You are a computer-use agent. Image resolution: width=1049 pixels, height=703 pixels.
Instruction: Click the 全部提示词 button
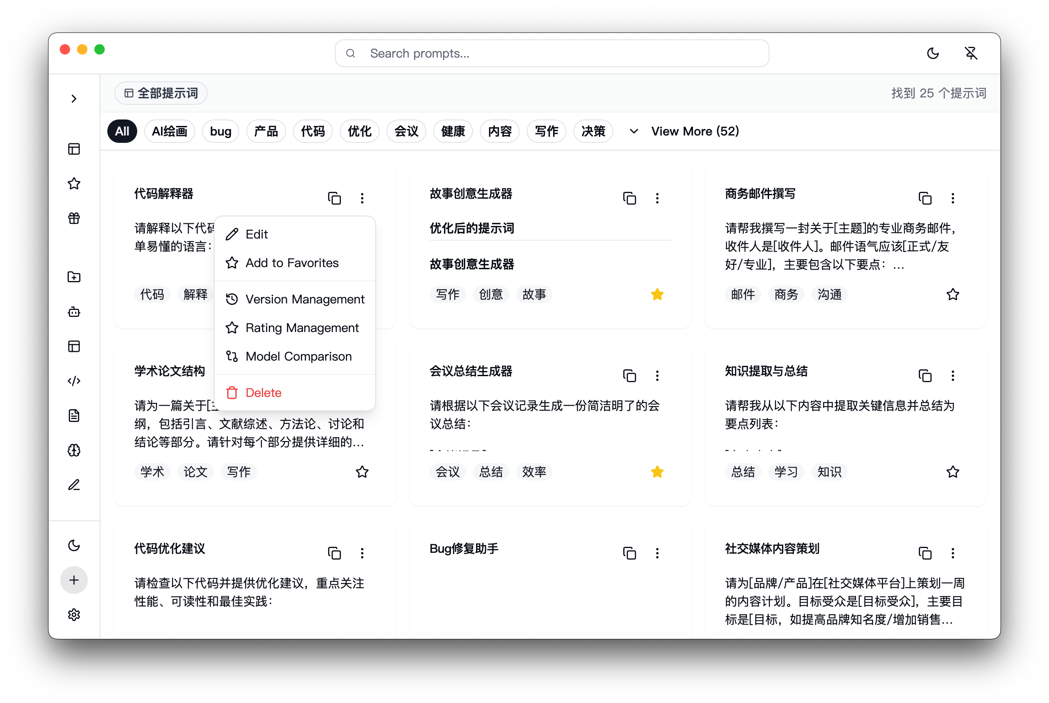point(161,93)
